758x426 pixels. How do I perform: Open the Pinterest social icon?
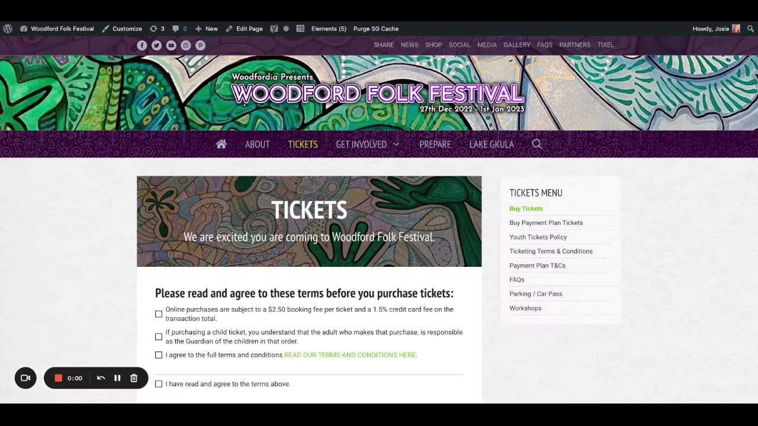coord(200,45)
